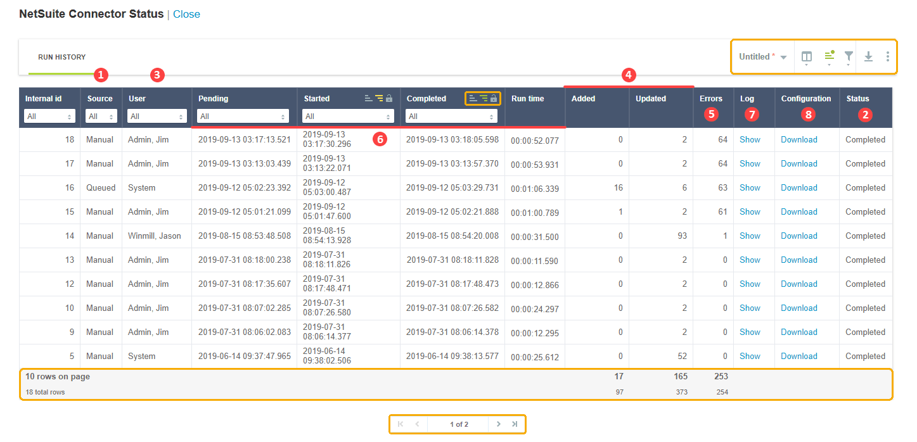Click the Run time column header
Screen dimensions: 917x442
click(527, 99)
